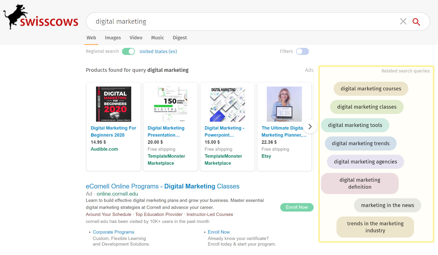Clear the search query with the X icon
The image size is (438, 255).
point(403,21)
